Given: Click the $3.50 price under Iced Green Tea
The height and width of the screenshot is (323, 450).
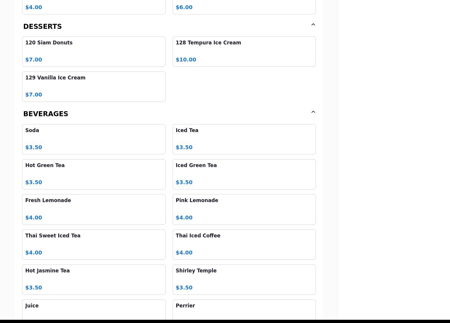Looking at the screenshot, I should [184, 182].
